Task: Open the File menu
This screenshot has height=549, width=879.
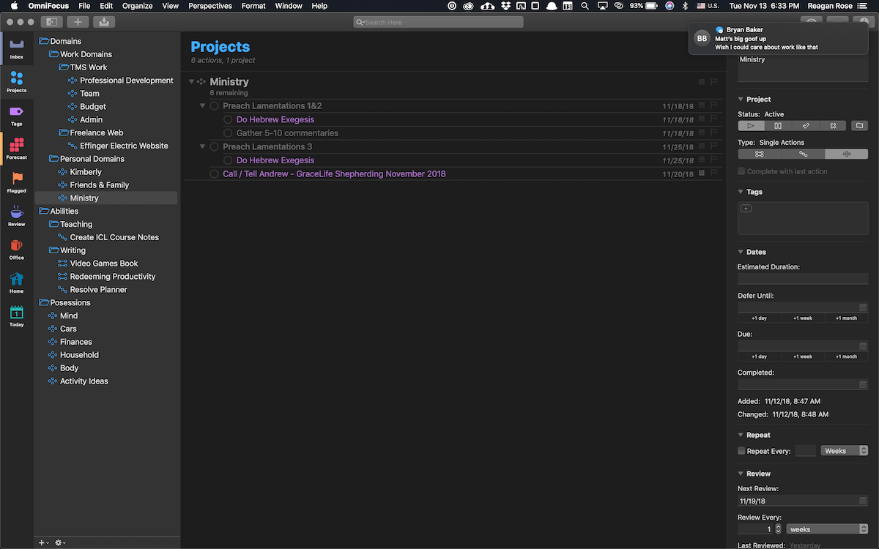Action: pyautogui.click(x=84, y=6)
